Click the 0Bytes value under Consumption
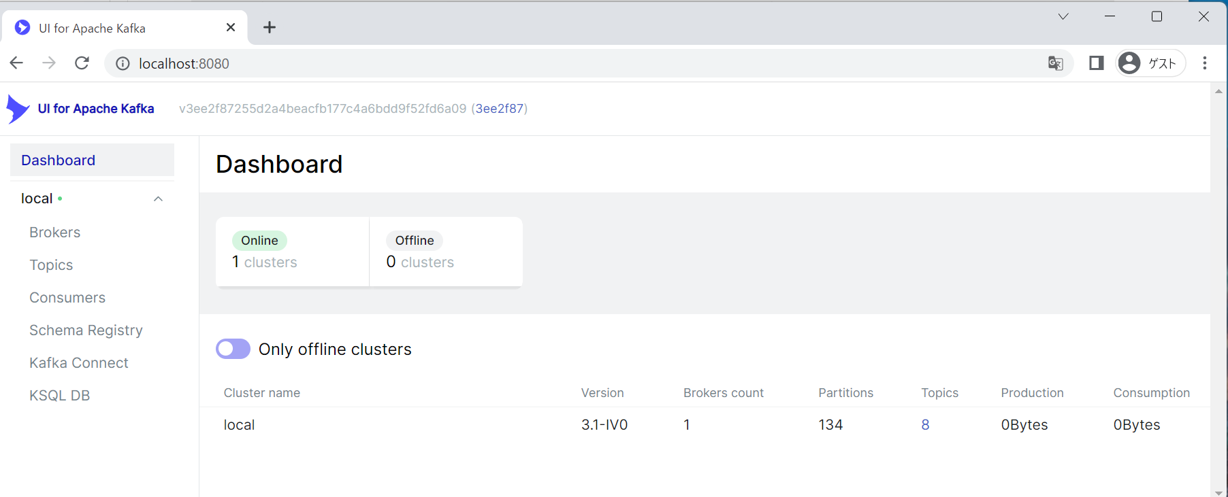 point(1137,425)
